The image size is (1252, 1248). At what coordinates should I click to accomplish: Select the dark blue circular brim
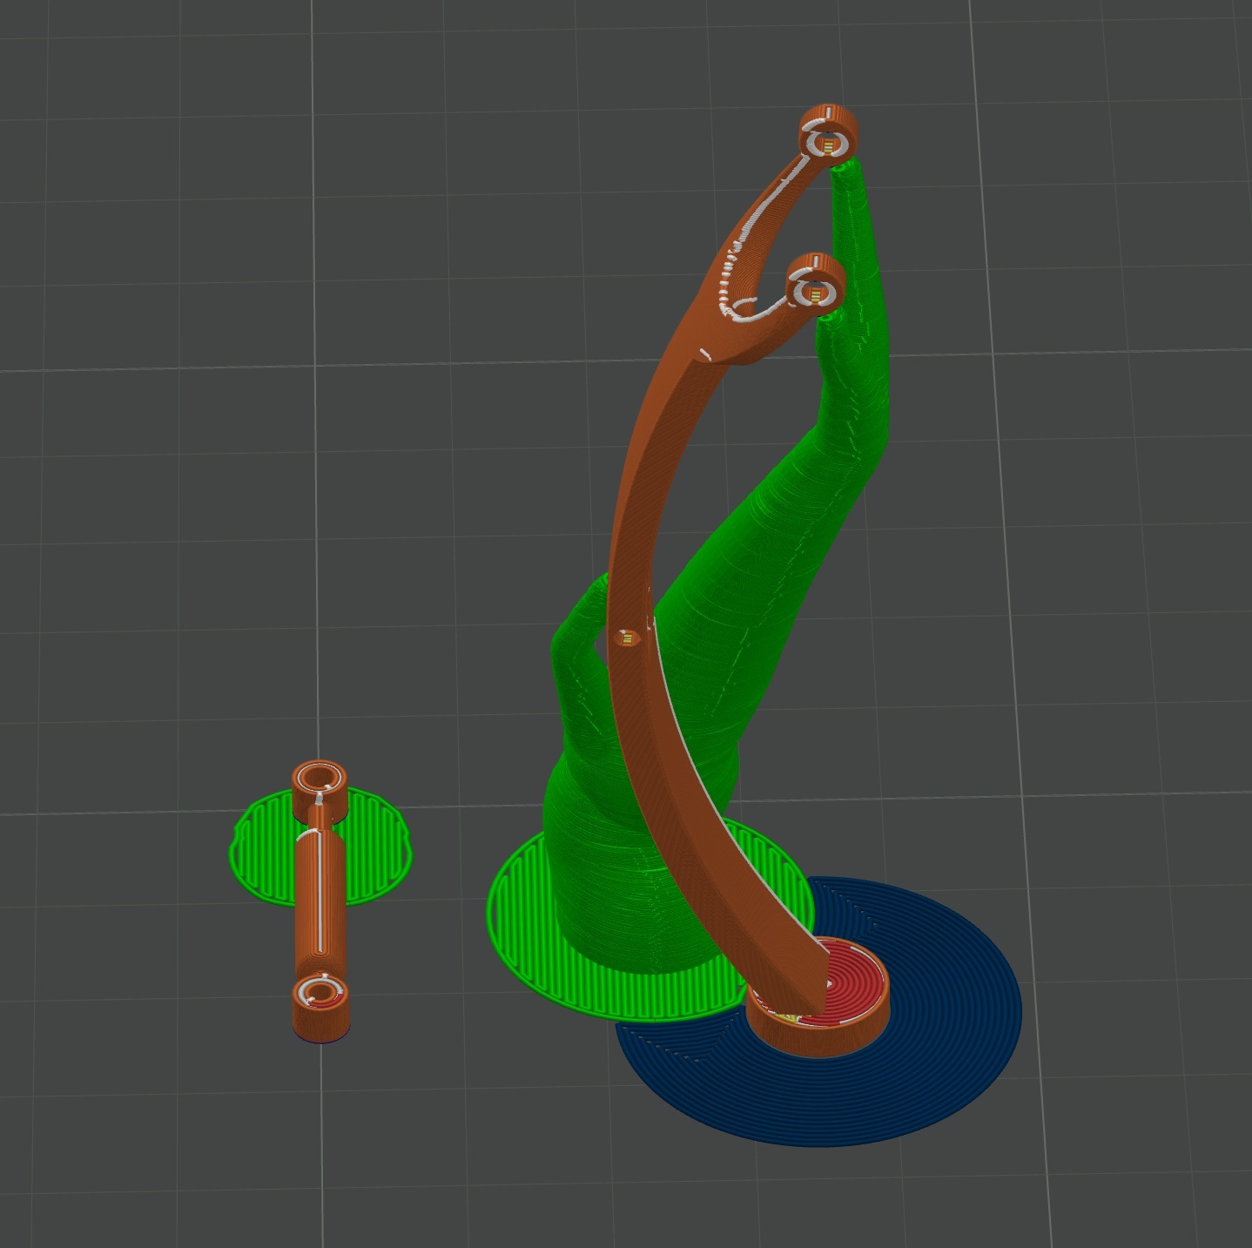pos(940,1045)
